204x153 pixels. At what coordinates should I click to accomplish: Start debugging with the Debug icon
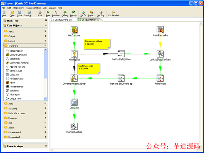point(65,12)
